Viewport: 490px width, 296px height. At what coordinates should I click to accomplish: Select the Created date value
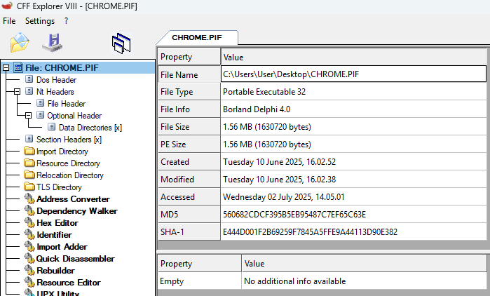point(353,162)
